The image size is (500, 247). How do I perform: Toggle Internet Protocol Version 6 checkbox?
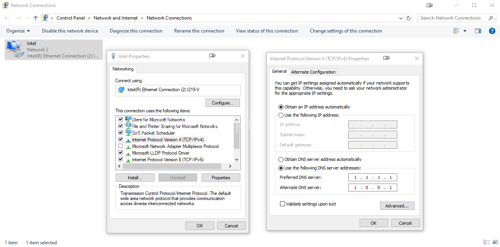pyautogui.click(x=120, y=159)
